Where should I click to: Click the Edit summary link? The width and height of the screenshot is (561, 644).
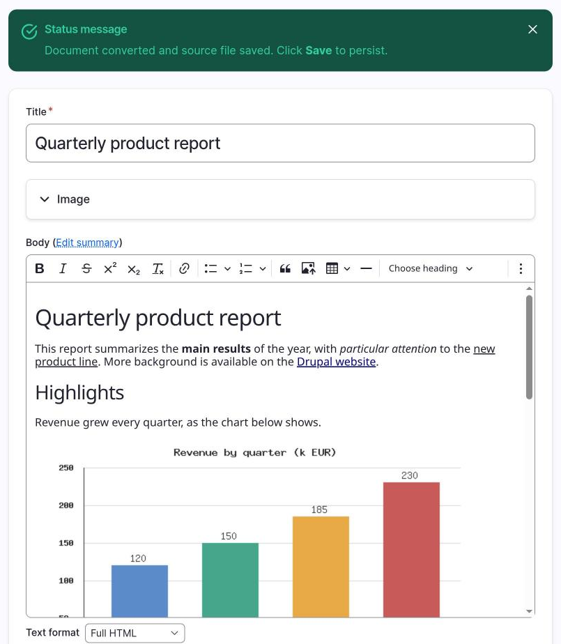point(87,243)
